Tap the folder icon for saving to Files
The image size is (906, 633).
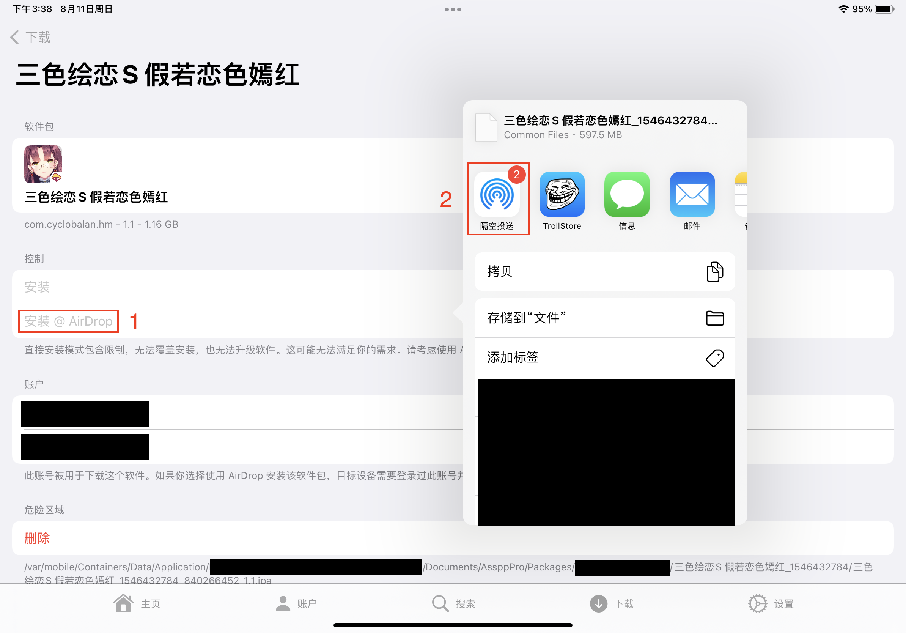(x=714, y=318)
